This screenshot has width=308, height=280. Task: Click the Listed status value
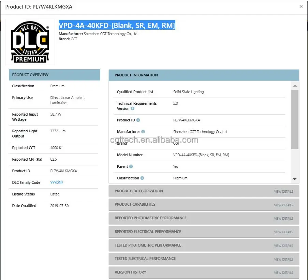(x=55, y=194)
